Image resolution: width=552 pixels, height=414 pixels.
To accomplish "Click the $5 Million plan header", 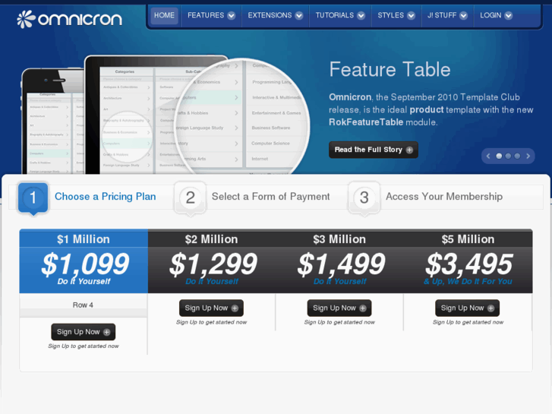I will [468, 239].
